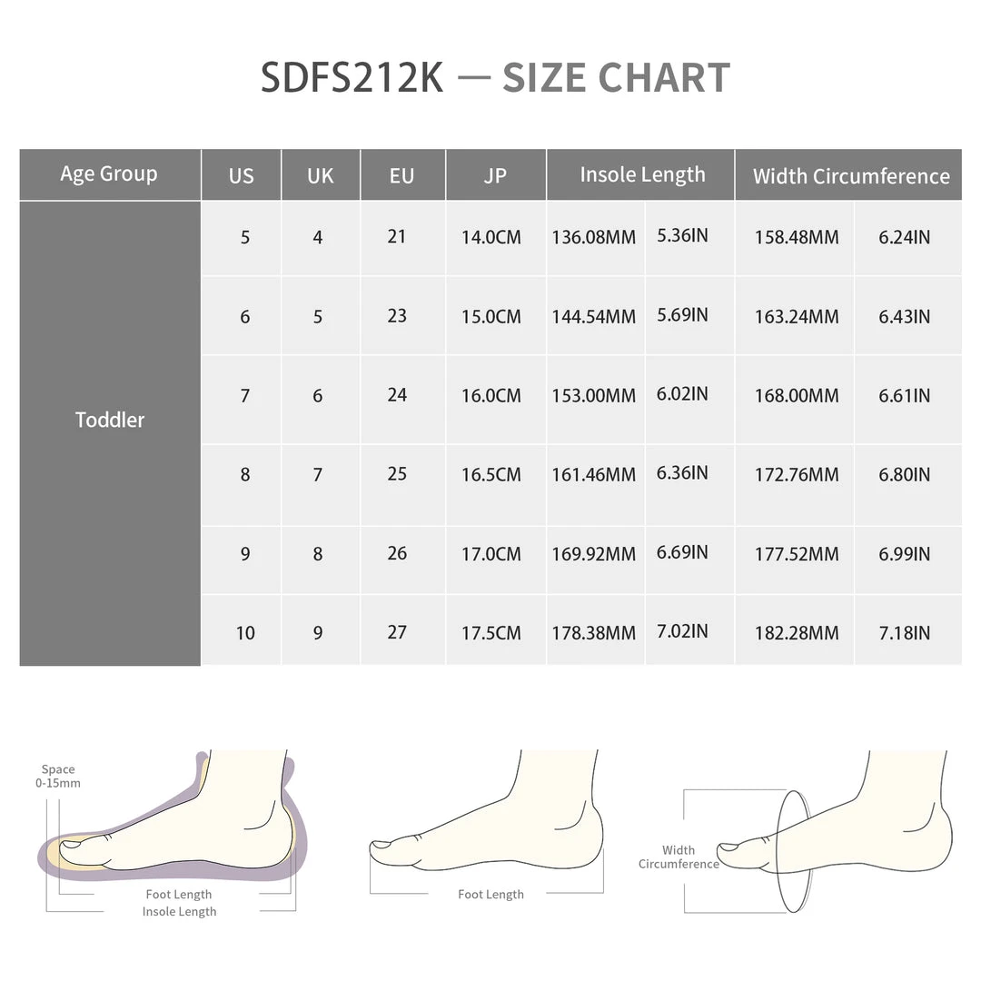Screen dimensions: 981x981
Task: Click the 7.18IN width circumference cell
Action: (x=905, y=633)
